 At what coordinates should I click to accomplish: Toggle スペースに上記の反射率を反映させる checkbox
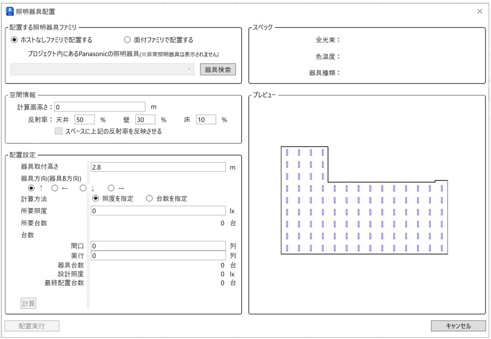point(58,131)
